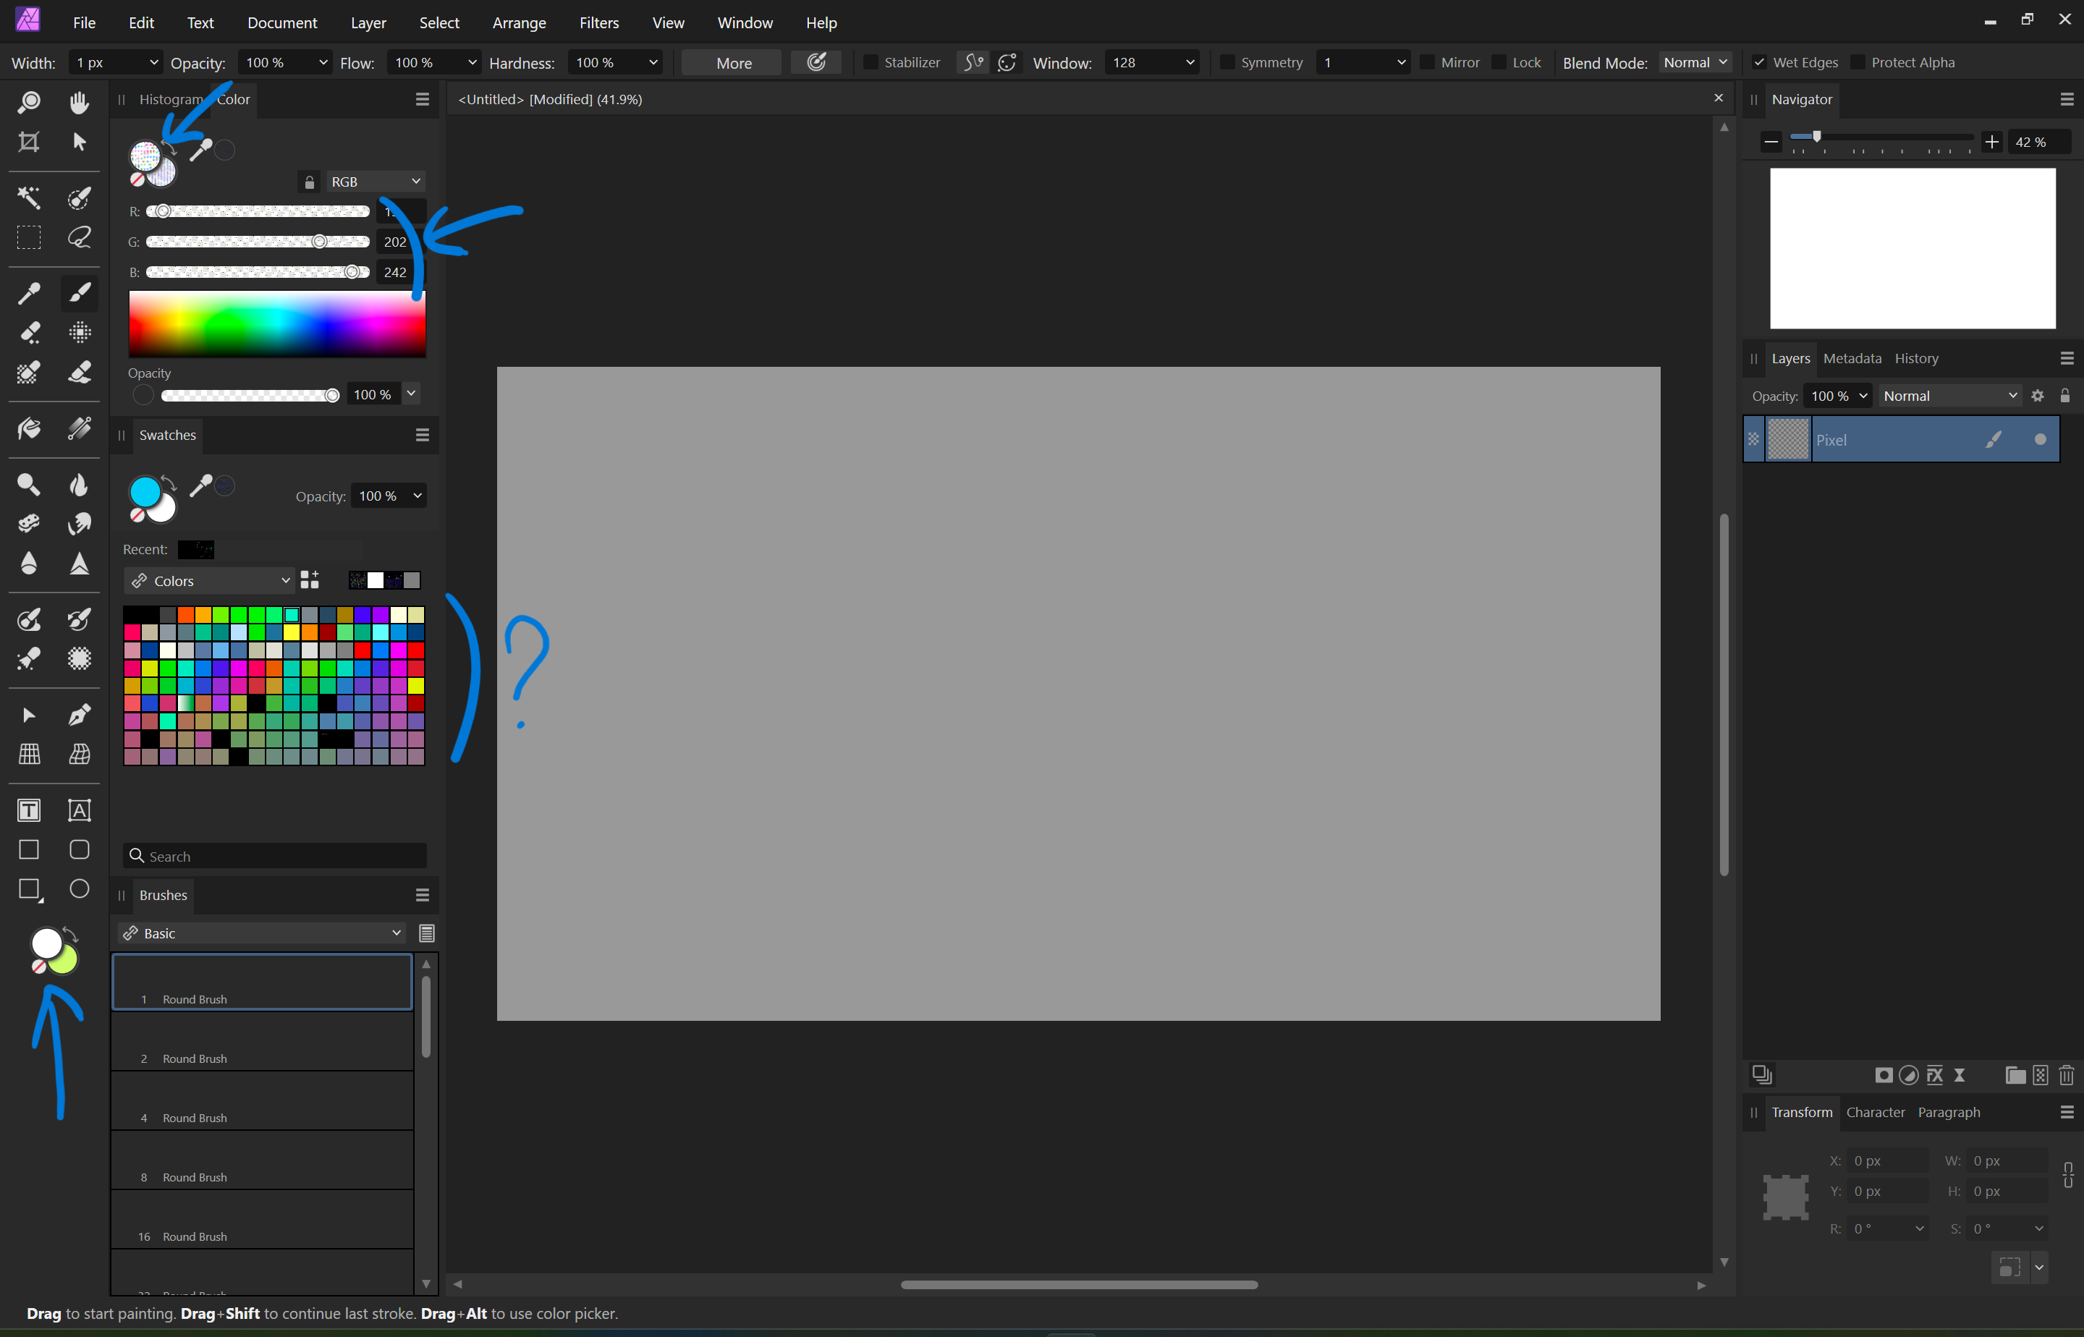Image resolution: width=2084 pixels, height=1337 pixels.
Task: Delete layer with the trash icon
Action: click(2067, 1076)
